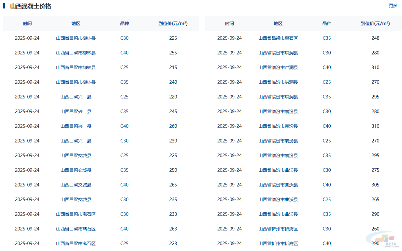
Task: Click C25 grade in 离石区 row priced 223
Action: pos(124,244)
